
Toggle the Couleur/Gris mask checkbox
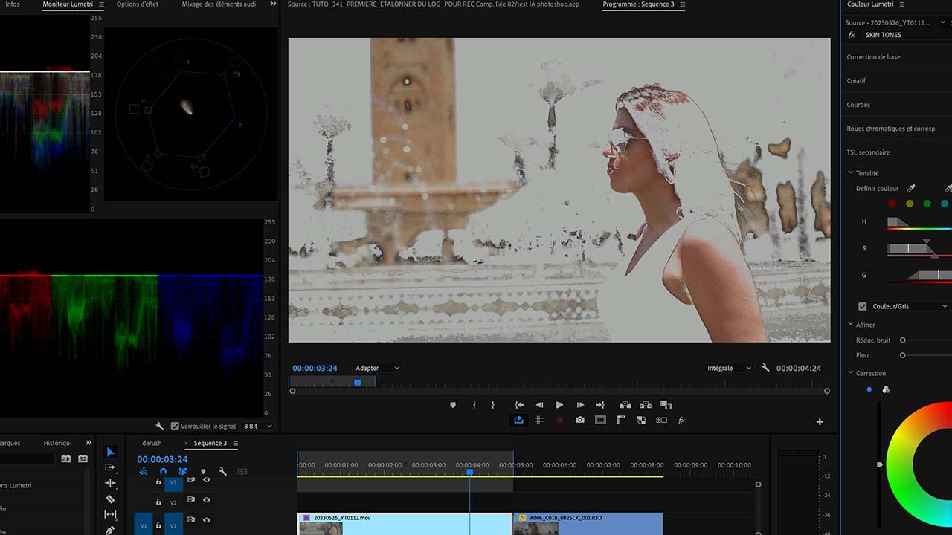(x=863, y=306)
